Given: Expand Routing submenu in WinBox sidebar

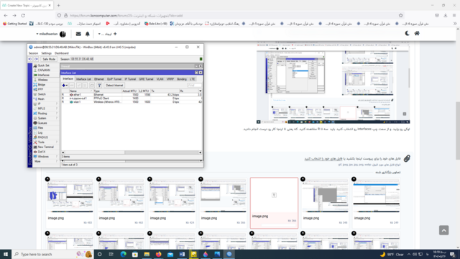Looking at the screenshot, I should click(x=45, y=114).
